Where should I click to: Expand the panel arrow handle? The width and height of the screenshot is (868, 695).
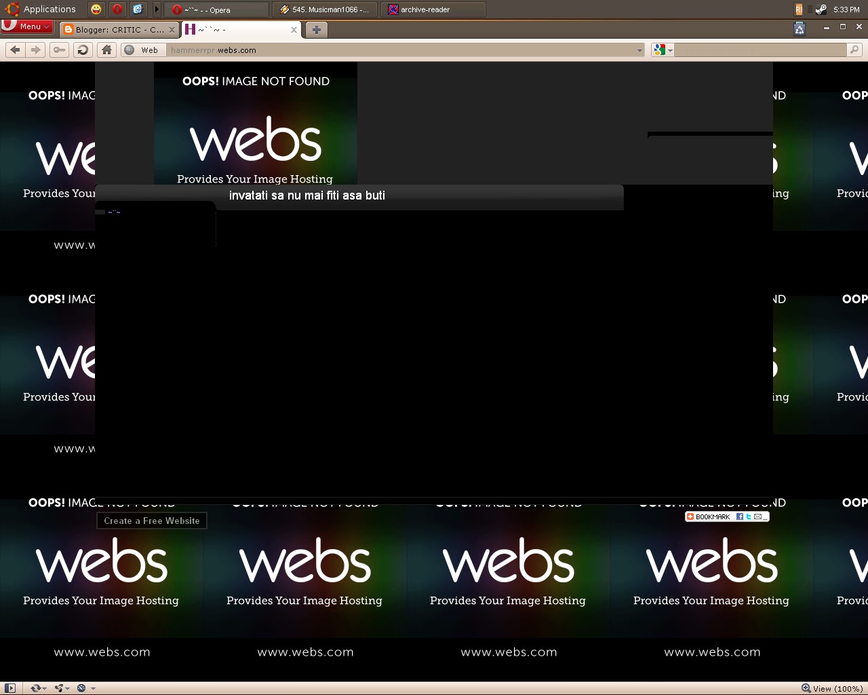(157, 10)
